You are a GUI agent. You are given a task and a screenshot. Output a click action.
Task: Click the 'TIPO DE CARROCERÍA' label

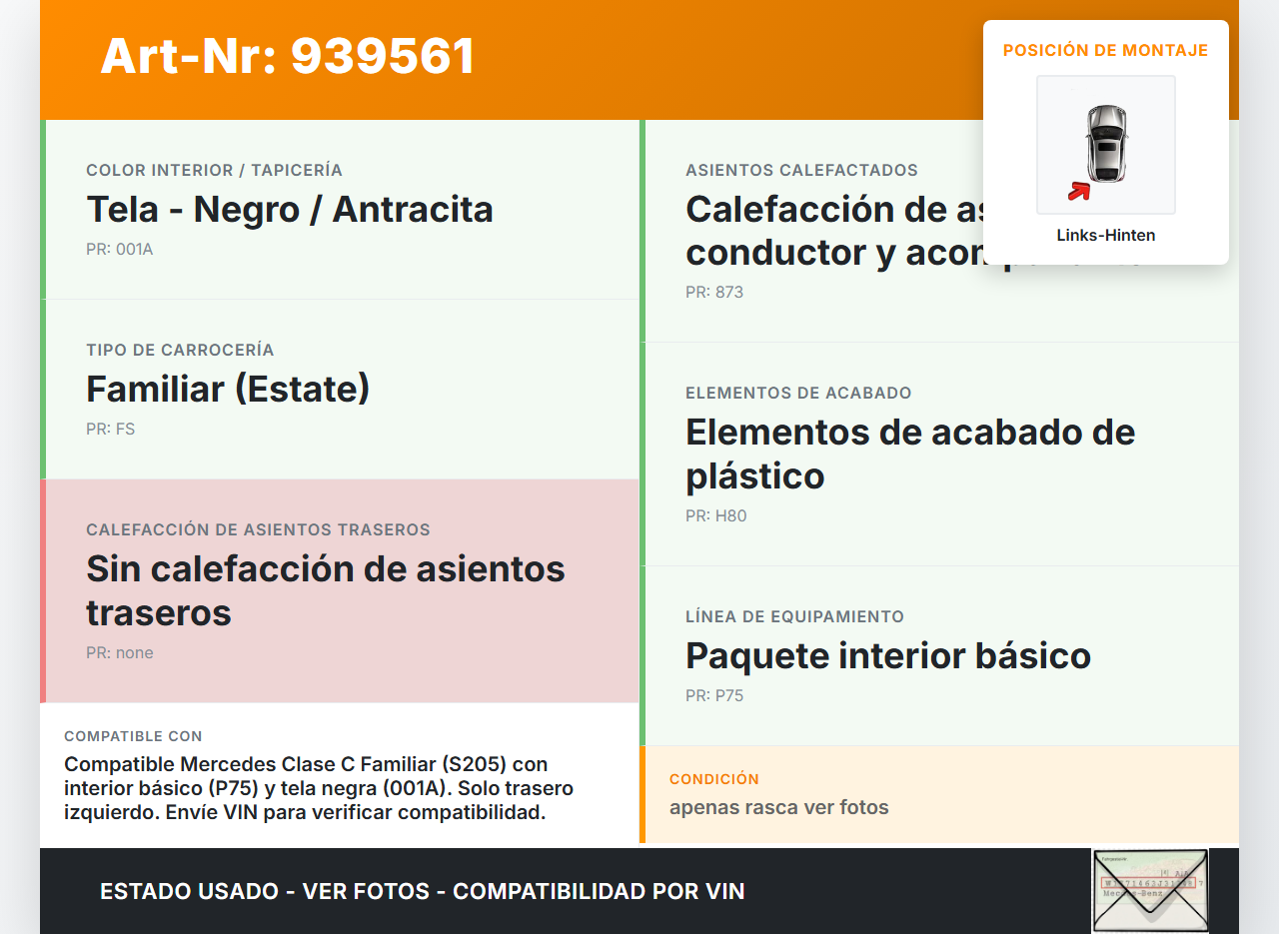[180, 351]
